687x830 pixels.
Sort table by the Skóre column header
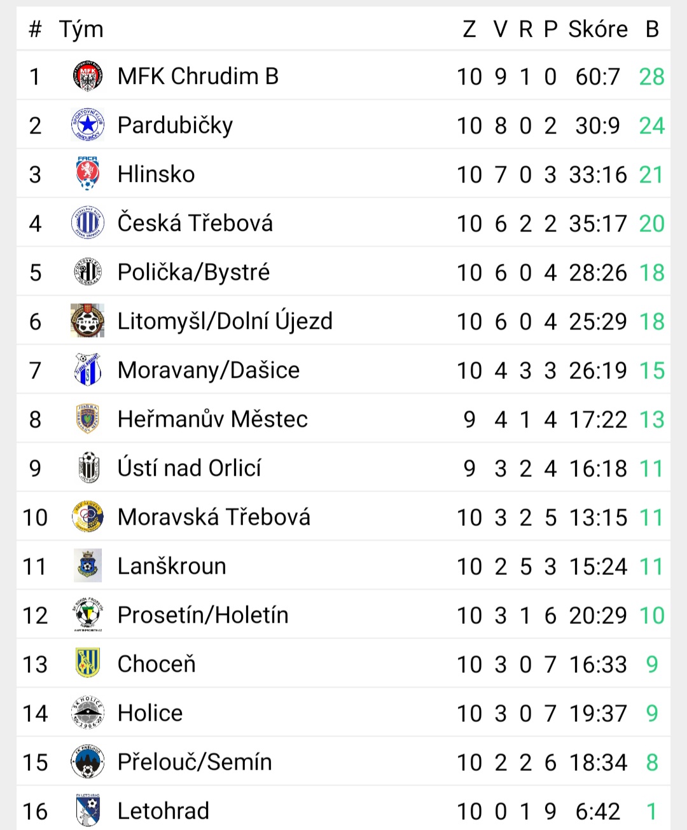[598, 29]
